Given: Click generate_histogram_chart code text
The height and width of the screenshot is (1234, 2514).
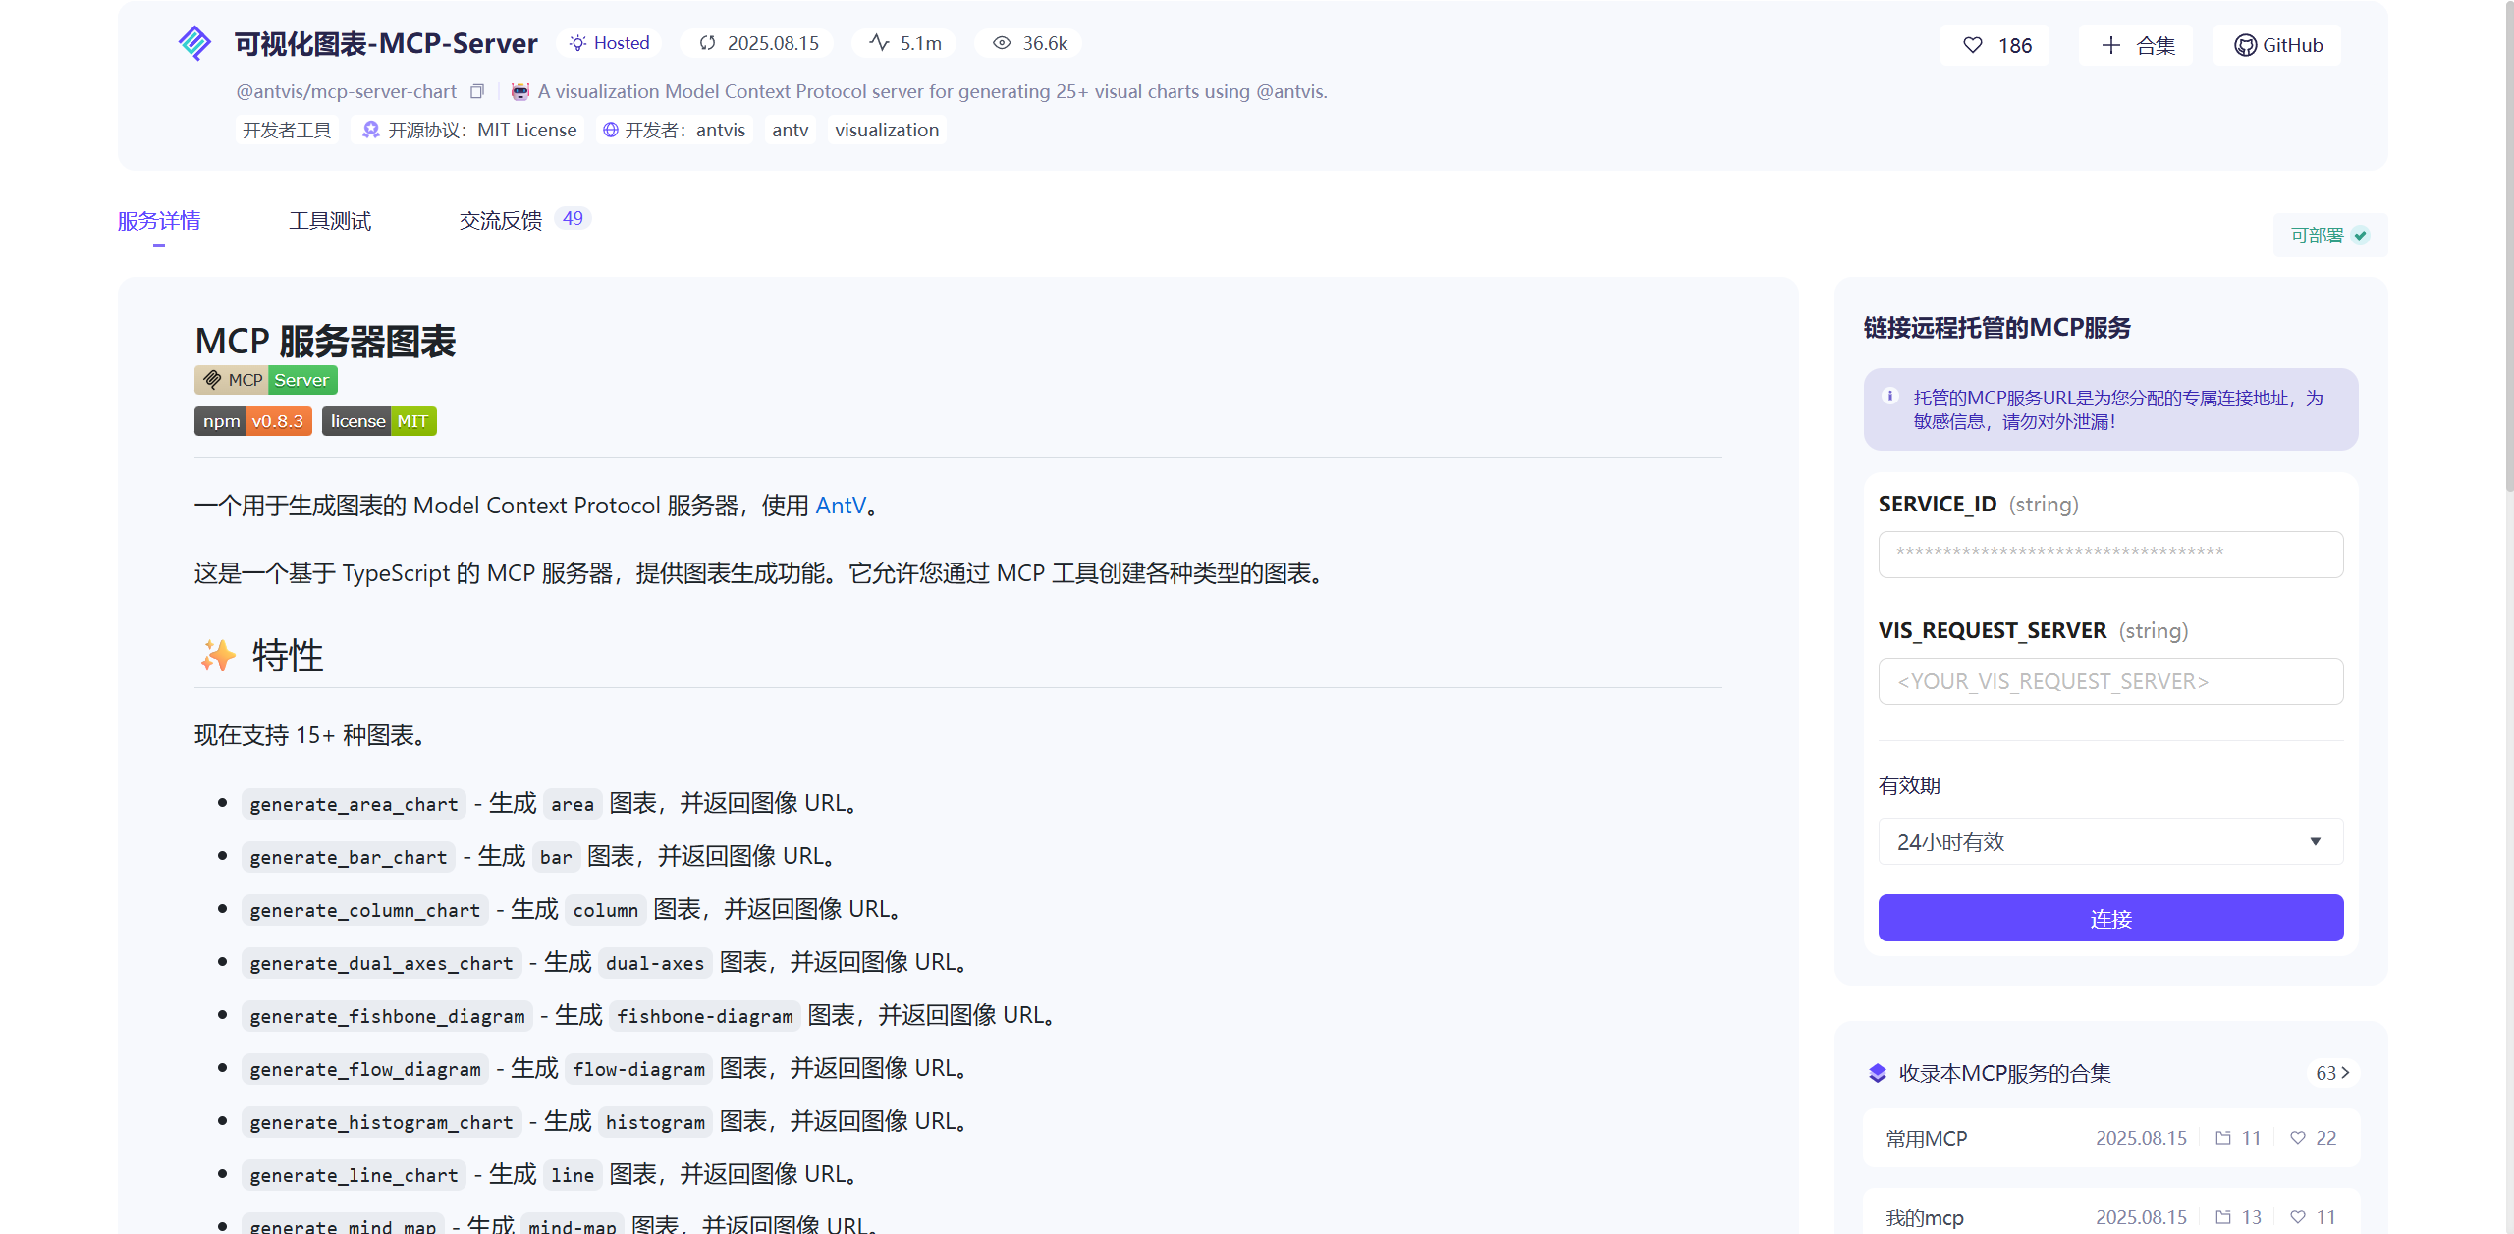Looking at the screenshot, I should click(x=381, y=1122).
